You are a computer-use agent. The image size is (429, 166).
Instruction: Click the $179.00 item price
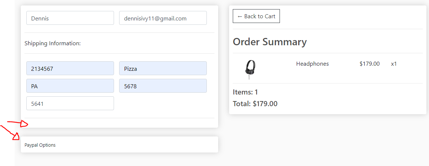(370, 64)
